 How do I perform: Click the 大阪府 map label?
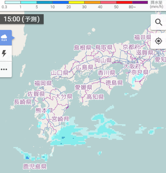coord(132,67)
